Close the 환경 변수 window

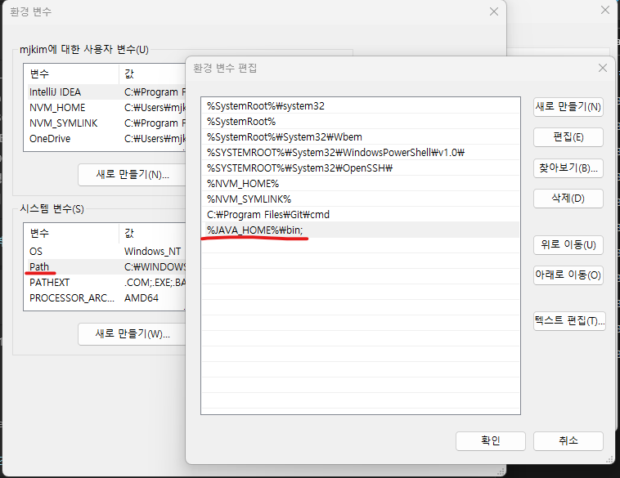click(493, 11)
